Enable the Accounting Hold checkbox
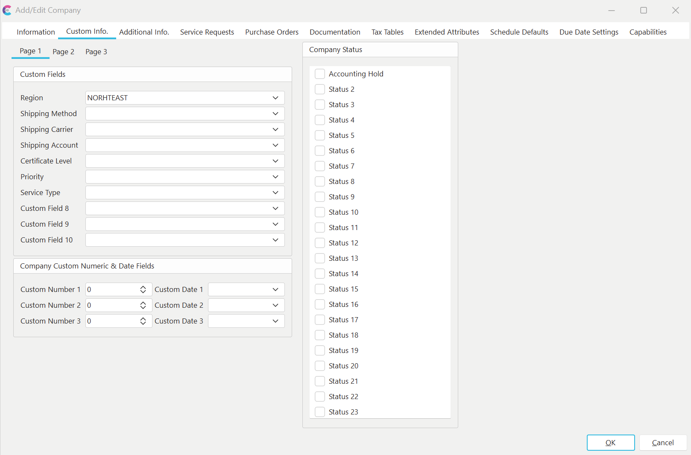This screenshot has height=455, width=691. 320,74
